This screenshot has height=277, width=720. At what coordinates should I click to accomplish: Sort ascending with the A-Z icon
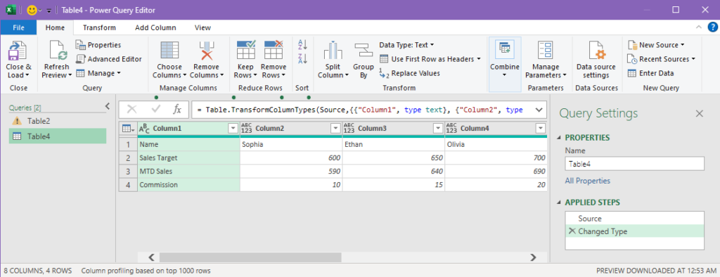coord(302,44)
